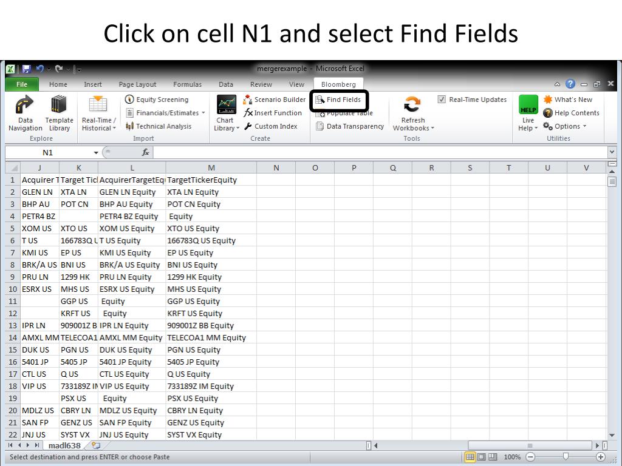This screenshot has height=466, width=622.
Task: Select Find Fields in the ribbon
Action: point(338,100)
